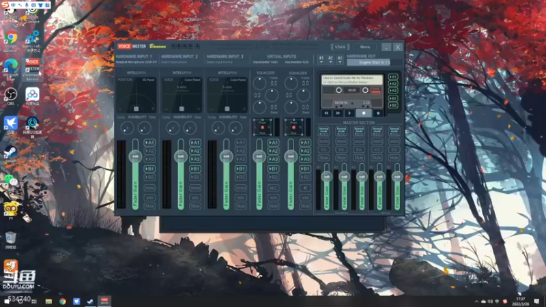This screenshot has height=307, width=546.
Task: Open Google Chrome desktop shortcut
Action: (11, 41)
